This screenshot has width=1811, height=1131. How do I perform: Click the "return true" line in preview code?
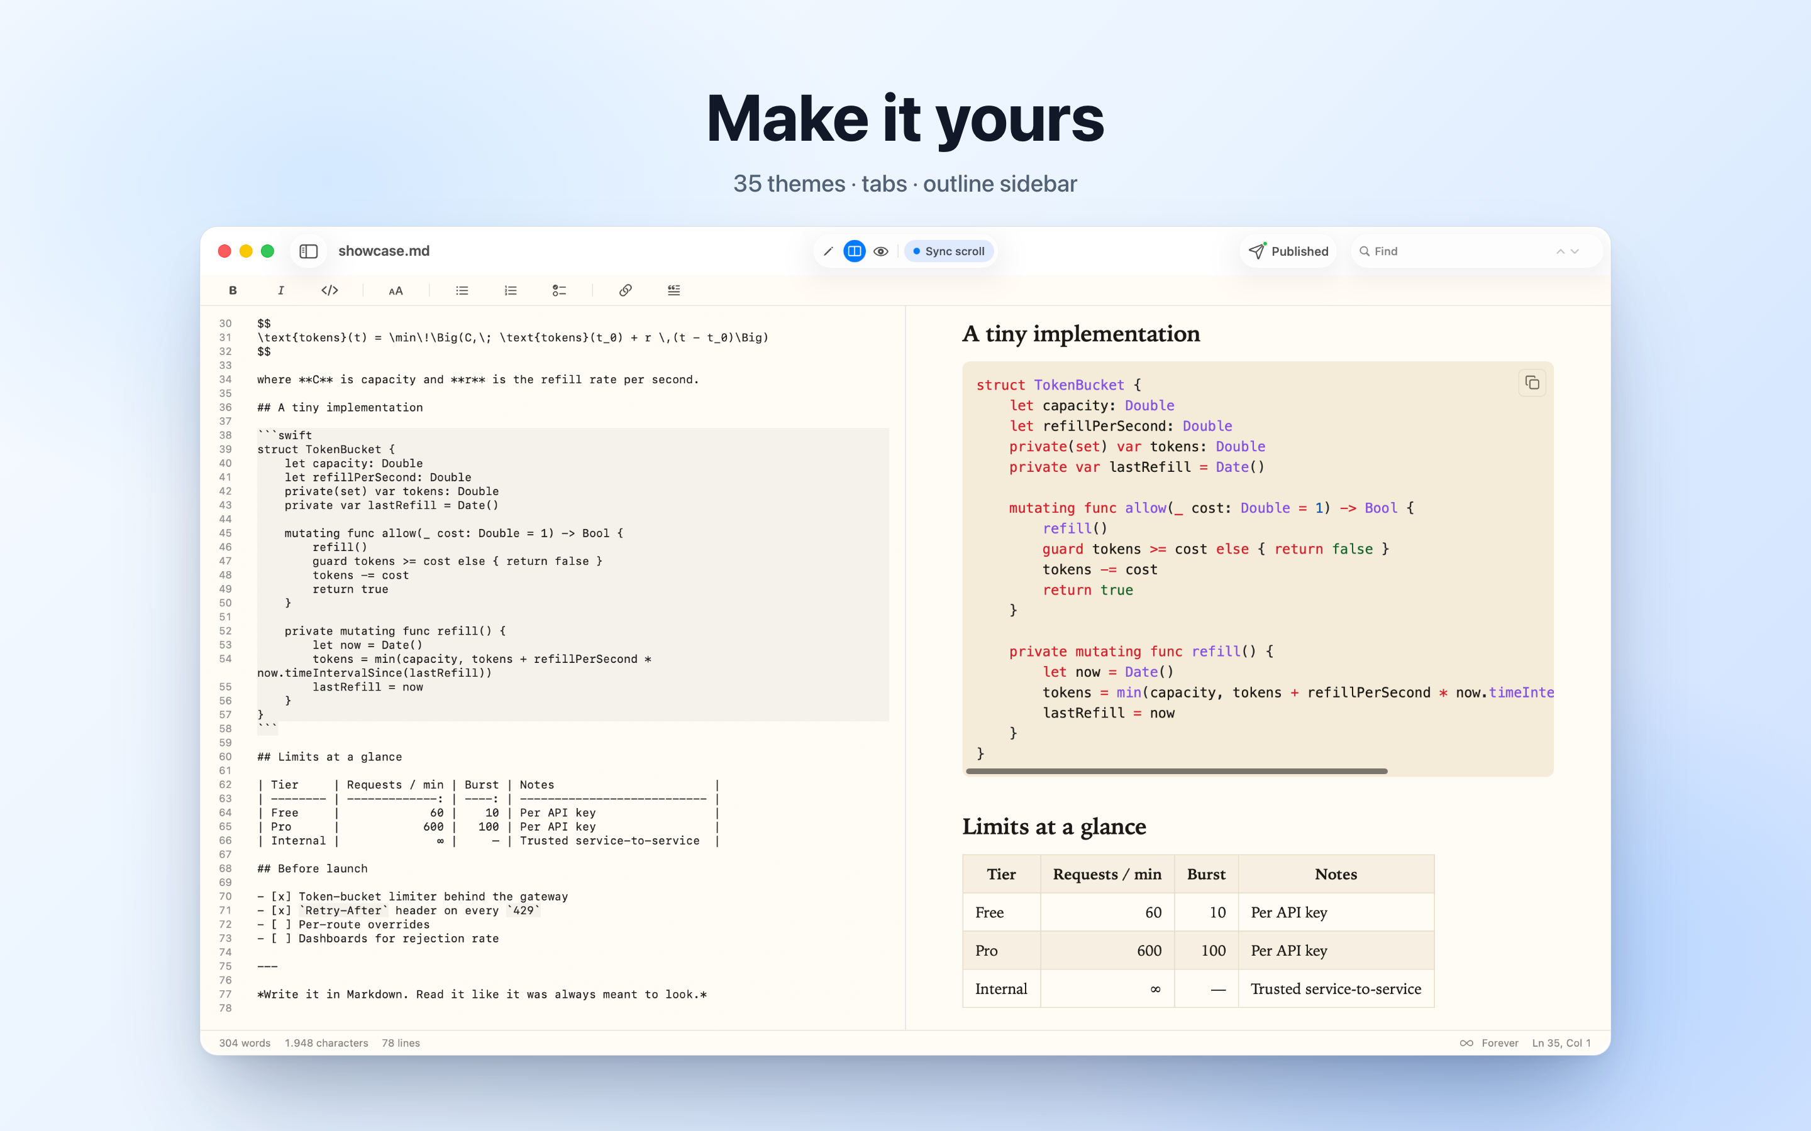1087,590
